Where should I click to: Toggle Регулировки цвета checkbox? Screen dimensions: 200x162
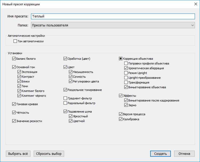point(71,81)
